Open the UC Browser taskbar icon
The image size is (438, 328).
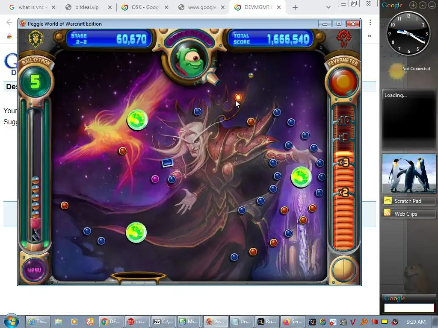click(x=90, y=322)
